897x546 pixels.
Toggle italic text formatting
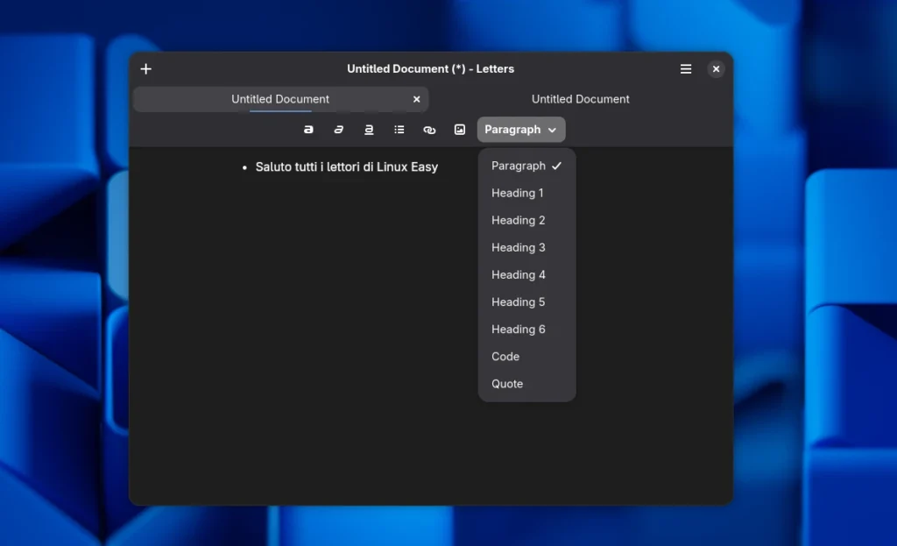point(338,130)
